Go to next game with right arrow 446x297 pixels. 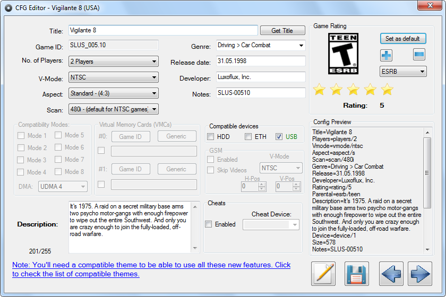[420, 274]
